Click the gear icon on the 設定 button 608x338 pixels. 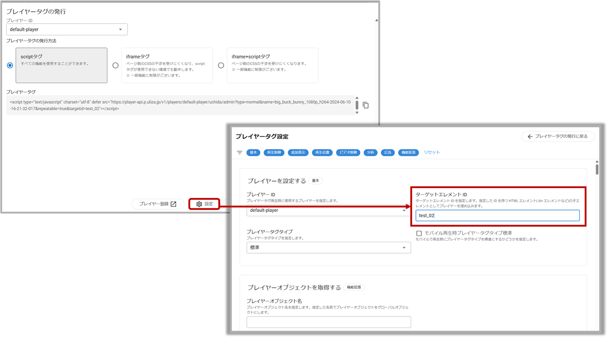[x=199, y=204]
